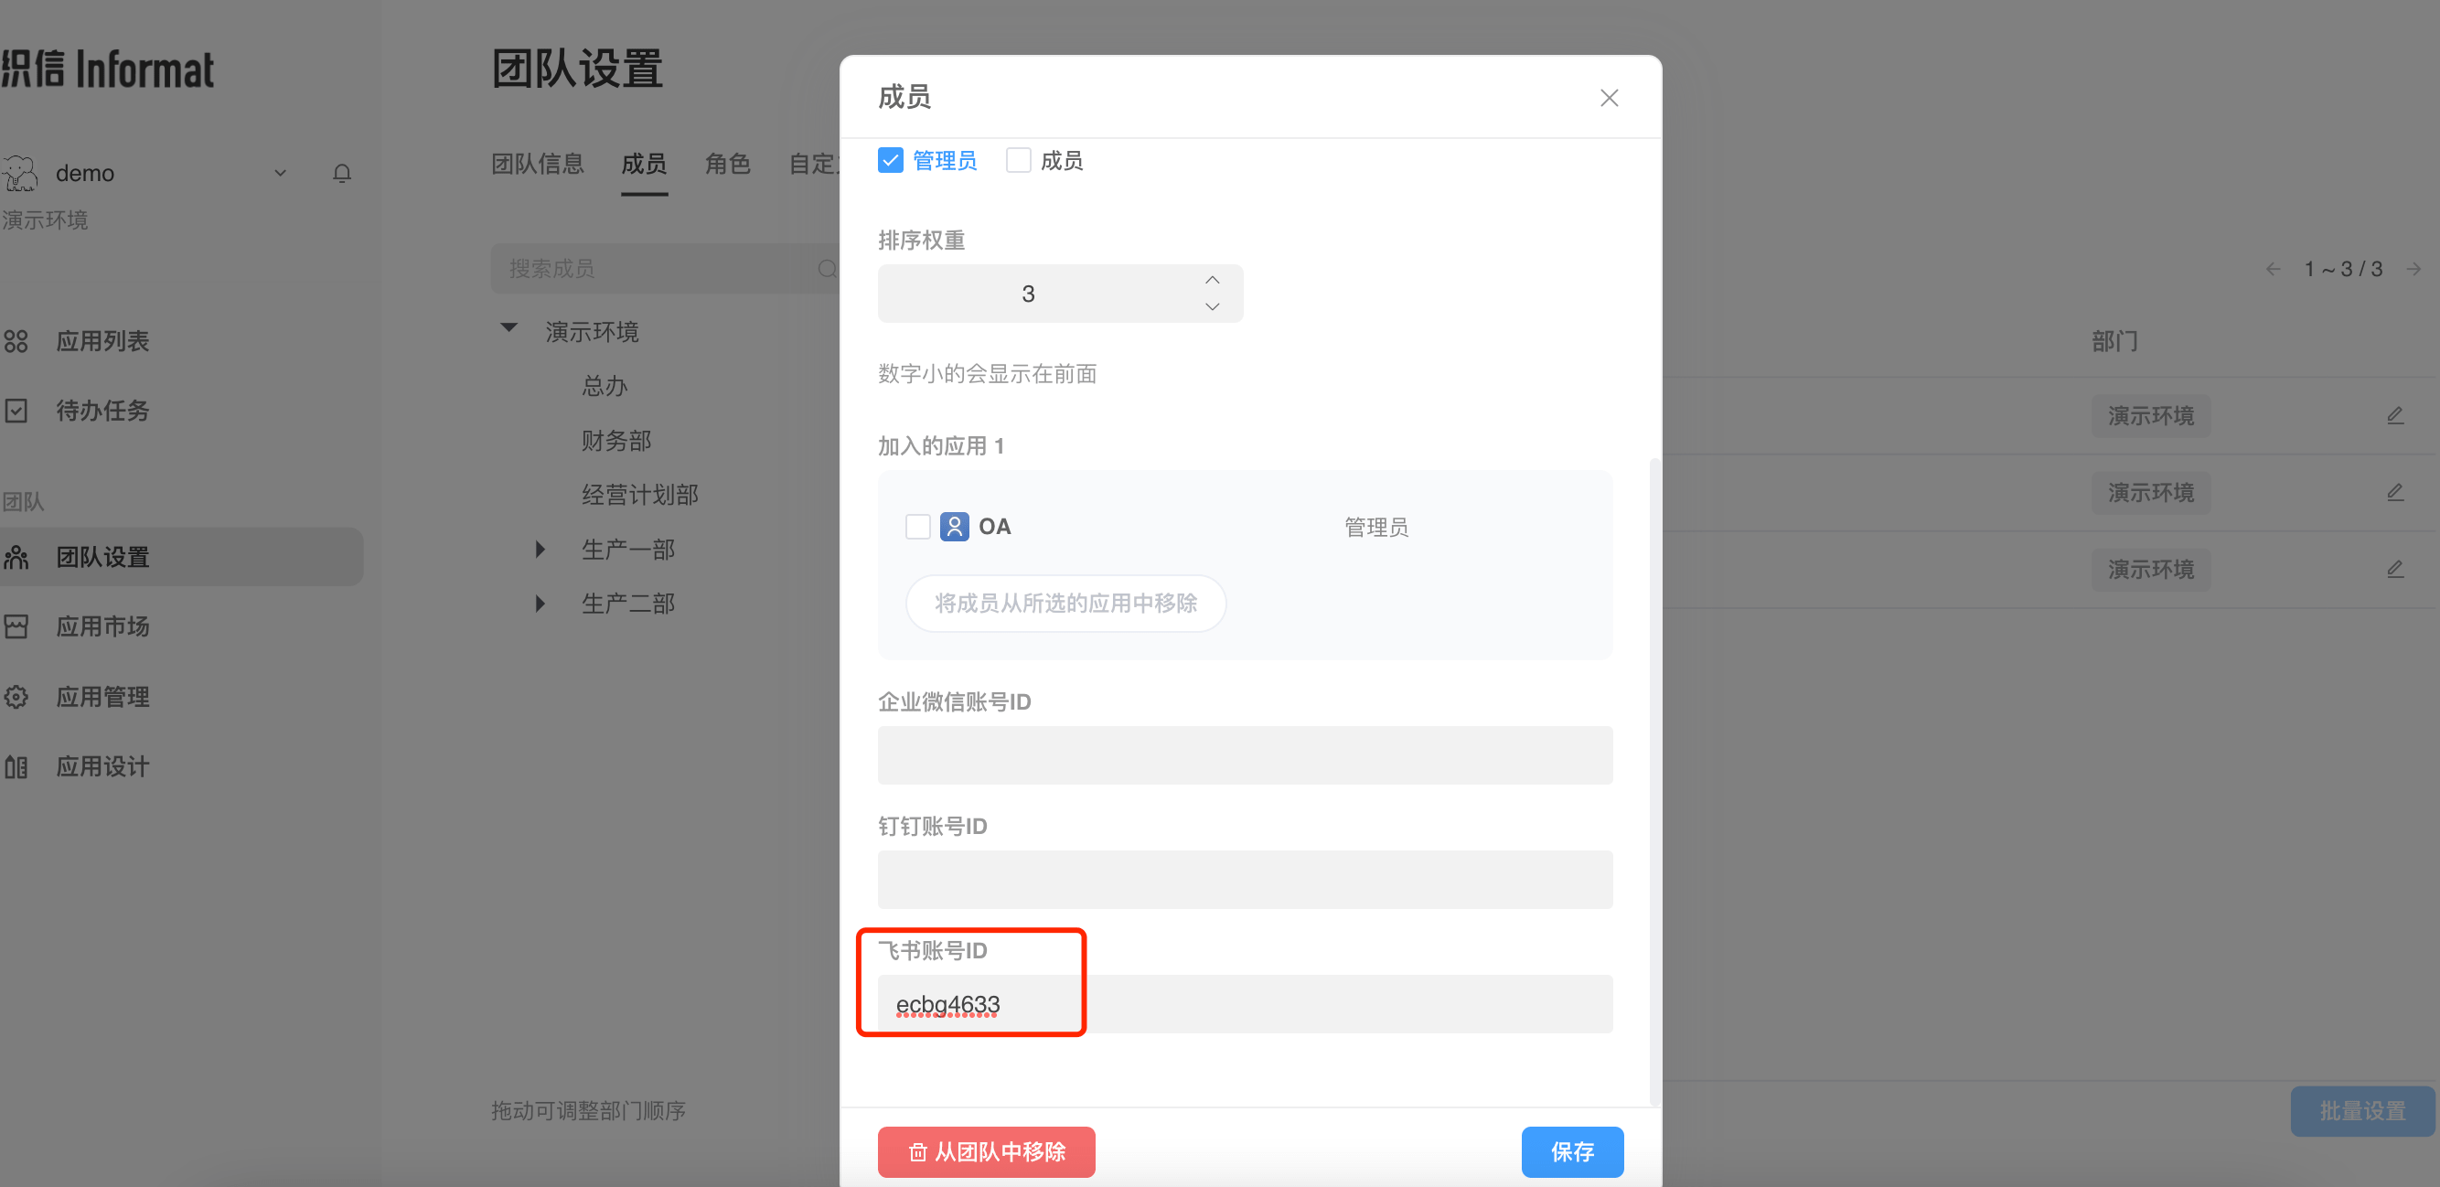Screen dimensions: 2440x1187
Task: Collapse the 演示环境 tree node
Action: (509, 328)
